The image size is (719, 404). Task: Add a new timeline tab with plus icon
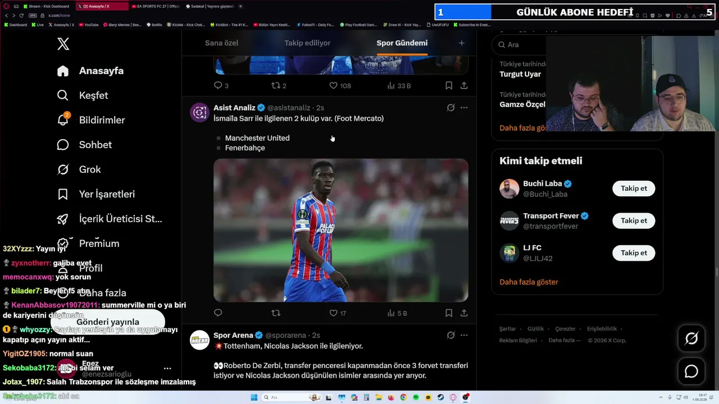click(x=462, y=43)
